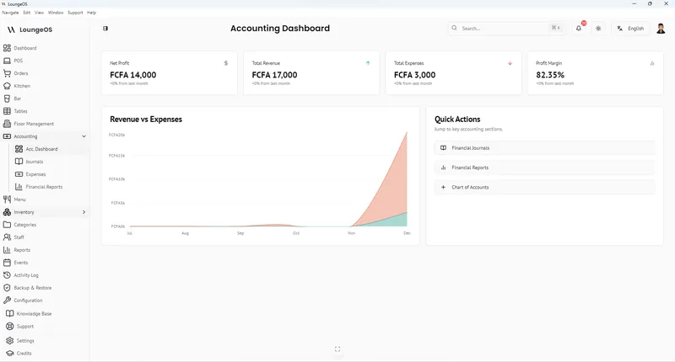Viewport: 675px width, 362px height.
Task: Click the Revenue vs Expenses chart heading
Action: pyautogui.click(x=146, y=120)
